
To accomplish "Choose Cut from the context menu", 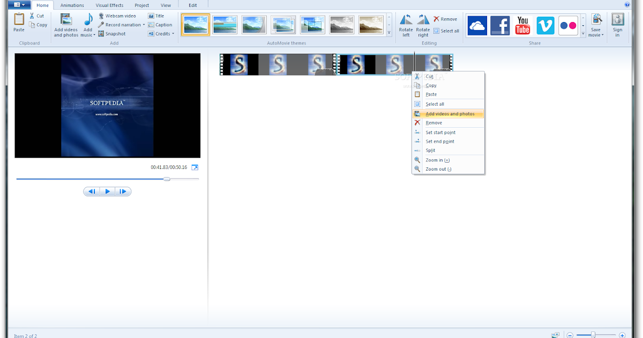I will pyautogui.click(x=448, y=76).
